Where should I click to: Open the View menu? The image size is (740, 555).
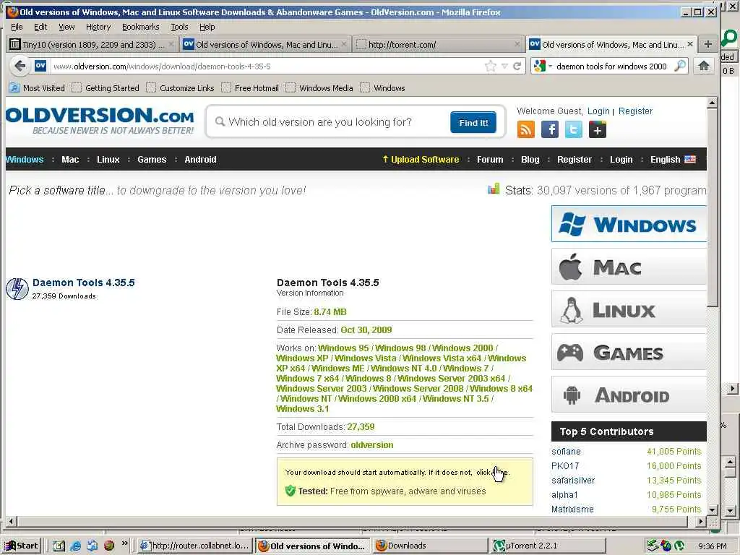tap(66, 27)
